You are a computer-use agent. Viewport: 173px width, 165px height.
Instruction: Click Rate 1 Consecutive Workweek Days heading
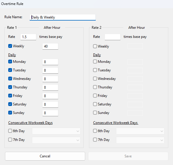pos(30,123)
